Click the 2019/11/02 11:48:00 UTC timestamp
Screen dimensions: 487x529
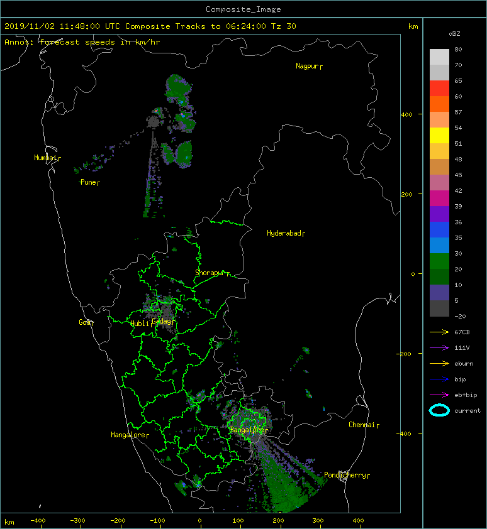click(62, 26)
